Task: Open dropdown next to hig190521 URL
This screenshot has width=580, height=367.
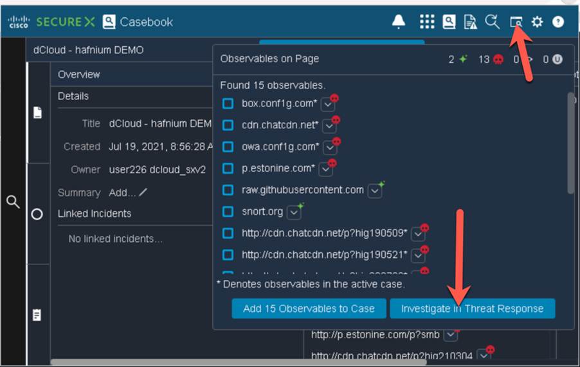Action: click(x=418, y=256)
